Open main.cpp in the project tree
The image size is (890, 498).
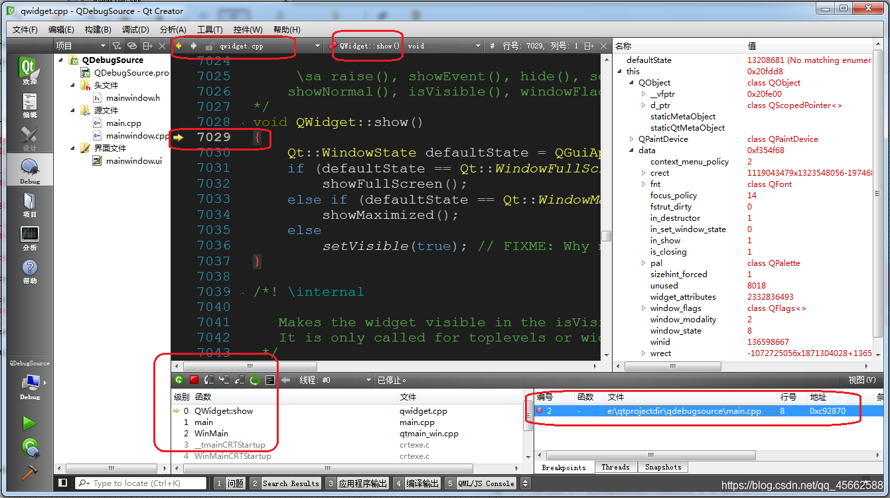tap(123, 123)
